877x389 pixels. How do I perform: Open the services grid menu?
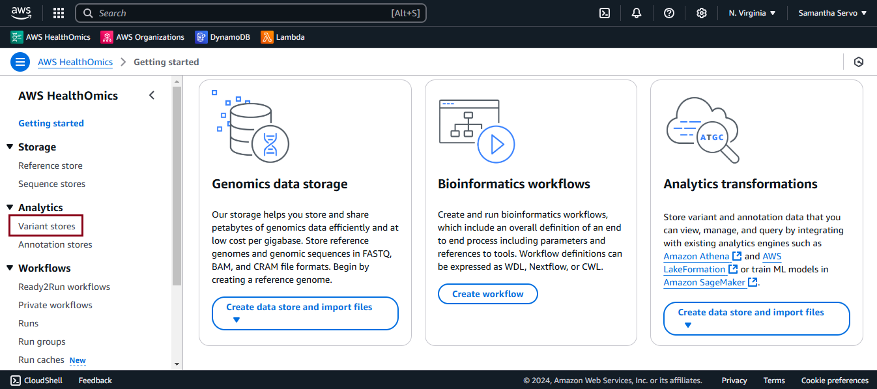pos(59,13)
